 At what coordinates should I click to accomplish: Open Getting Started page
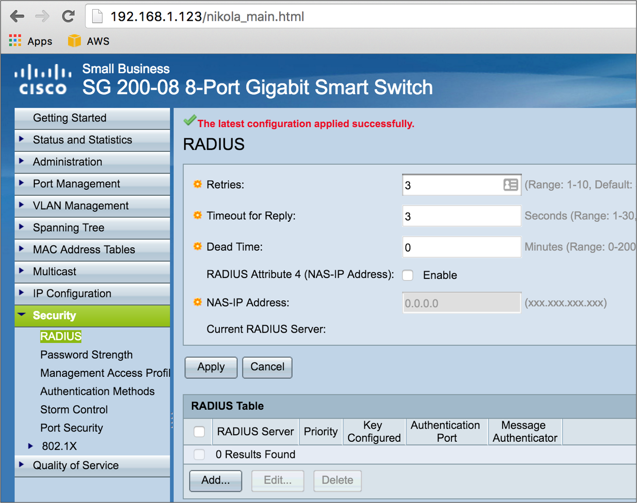point(70,118)
